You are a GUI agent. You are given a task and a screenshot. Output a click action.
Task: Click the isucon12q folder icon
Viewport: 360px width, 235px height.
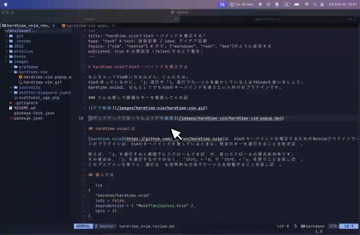tap(16, 88)
